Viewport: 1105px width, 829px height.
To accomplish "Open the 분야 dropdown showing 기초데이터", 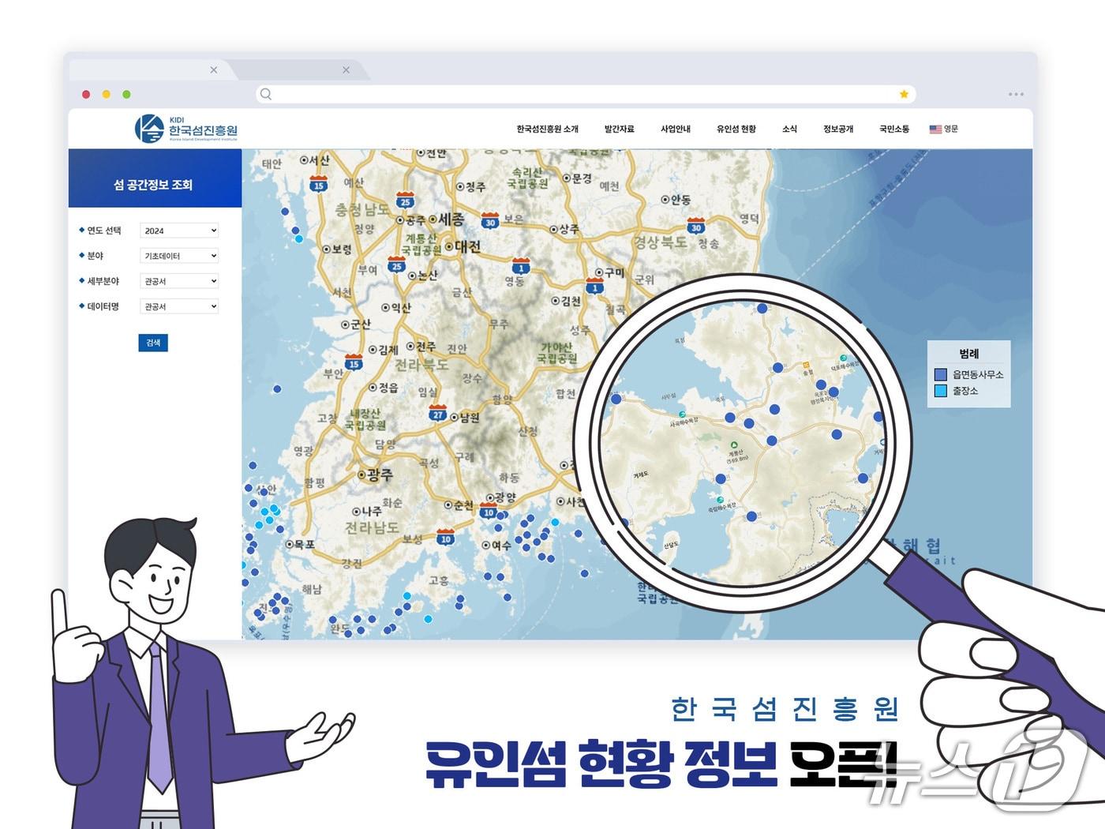I will (178, 255).
